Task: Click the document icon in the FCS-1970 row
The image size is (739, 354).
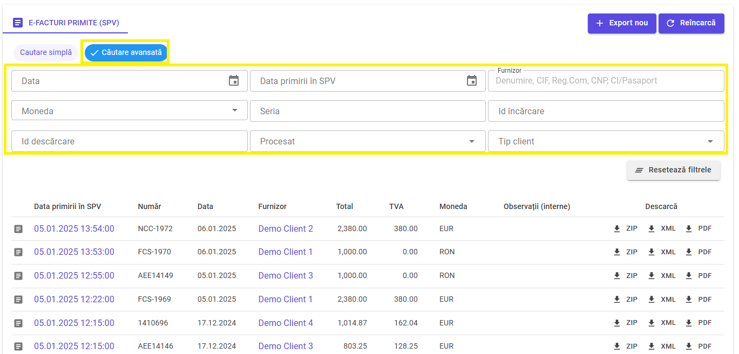Action: coord(18,252)
